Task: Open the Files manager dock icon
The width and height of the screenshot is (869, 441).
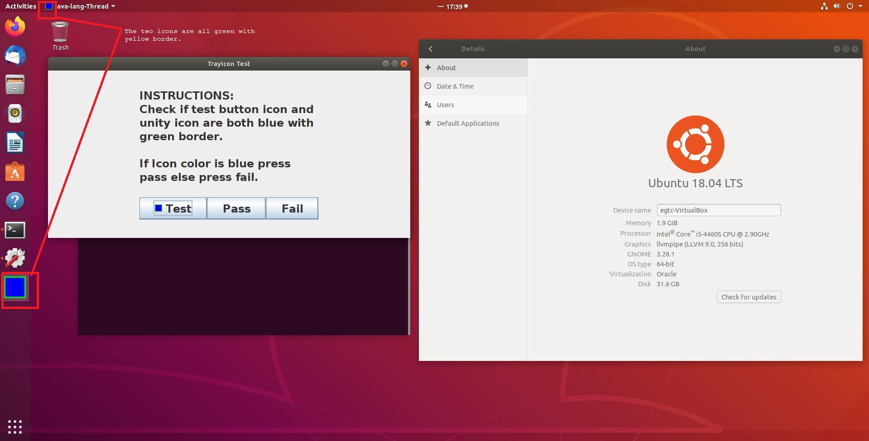Action: (15, 85)
